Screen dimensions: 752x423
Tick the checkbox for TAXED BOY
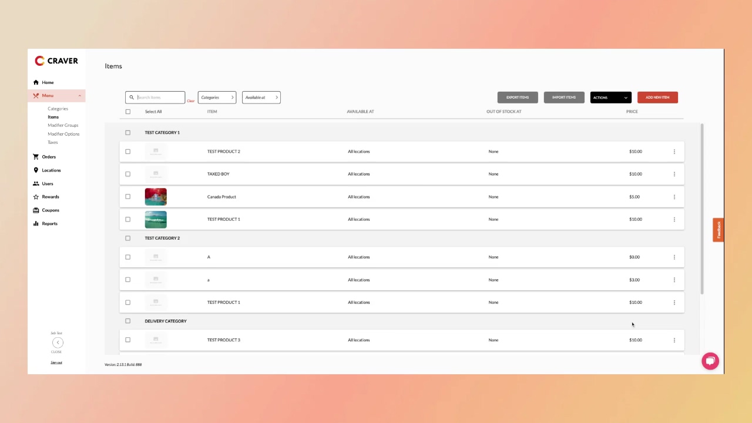pos(128,174)
